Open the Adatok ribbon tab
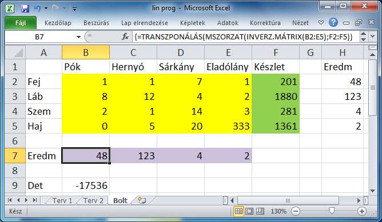The width and height of the screenshot is (382, 222). tap(228, 23)
